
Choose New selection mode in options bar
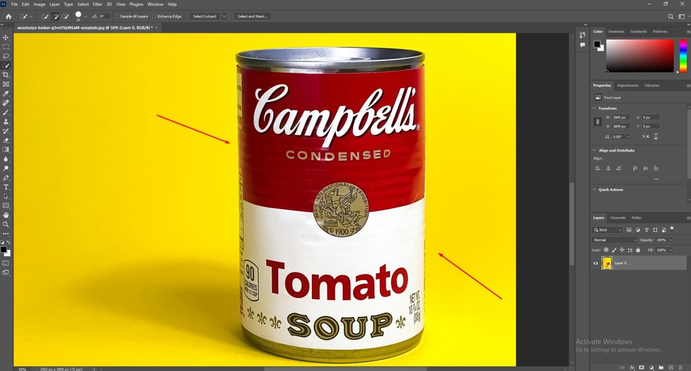[x=45, y=16]
